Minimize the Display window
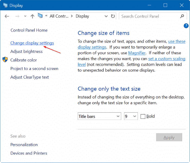The width and height of the screenshot is (190, 163). pyautogui.click(x=149, y=5)
